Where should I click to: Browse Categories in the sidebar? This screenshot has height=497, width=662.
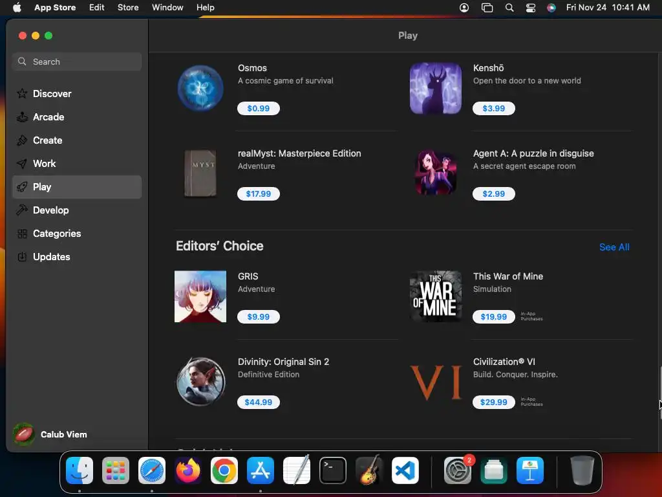(77, 233)
